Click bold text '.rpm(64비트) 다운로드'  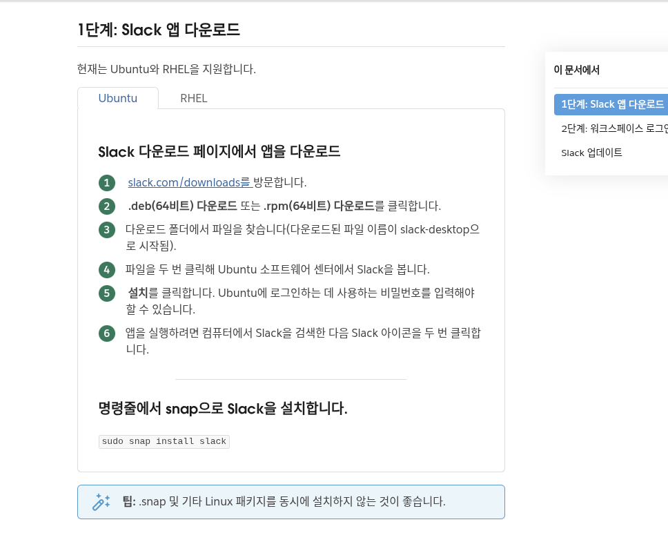319,206
